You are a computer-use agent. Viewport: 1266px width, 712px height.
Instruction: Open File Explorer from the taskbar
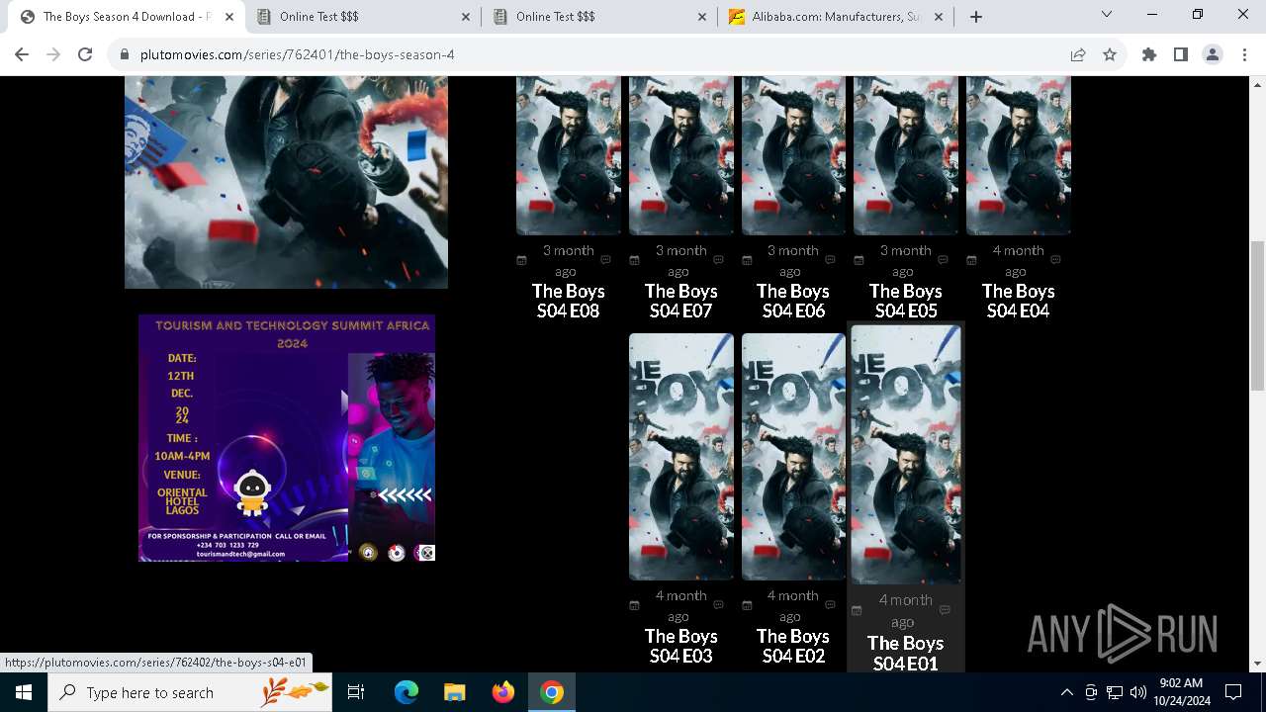(454, 692)
